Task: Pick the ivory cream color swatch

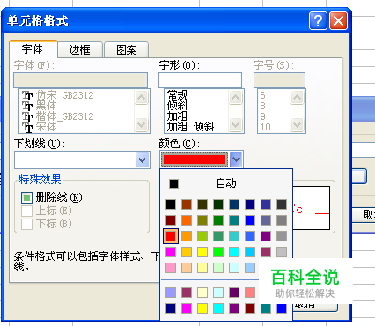Action: point(202,293)
